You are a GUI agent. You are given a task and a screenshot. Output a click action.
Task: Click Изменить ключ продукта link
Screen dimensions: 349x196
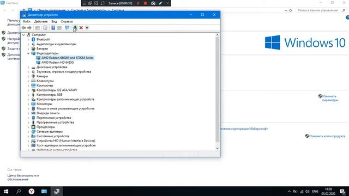click(327, 136)
